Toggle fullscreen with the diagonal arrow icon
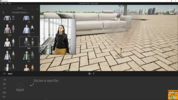Image resolution: width=178 pixels, height=100 pixels. [176, 4]
